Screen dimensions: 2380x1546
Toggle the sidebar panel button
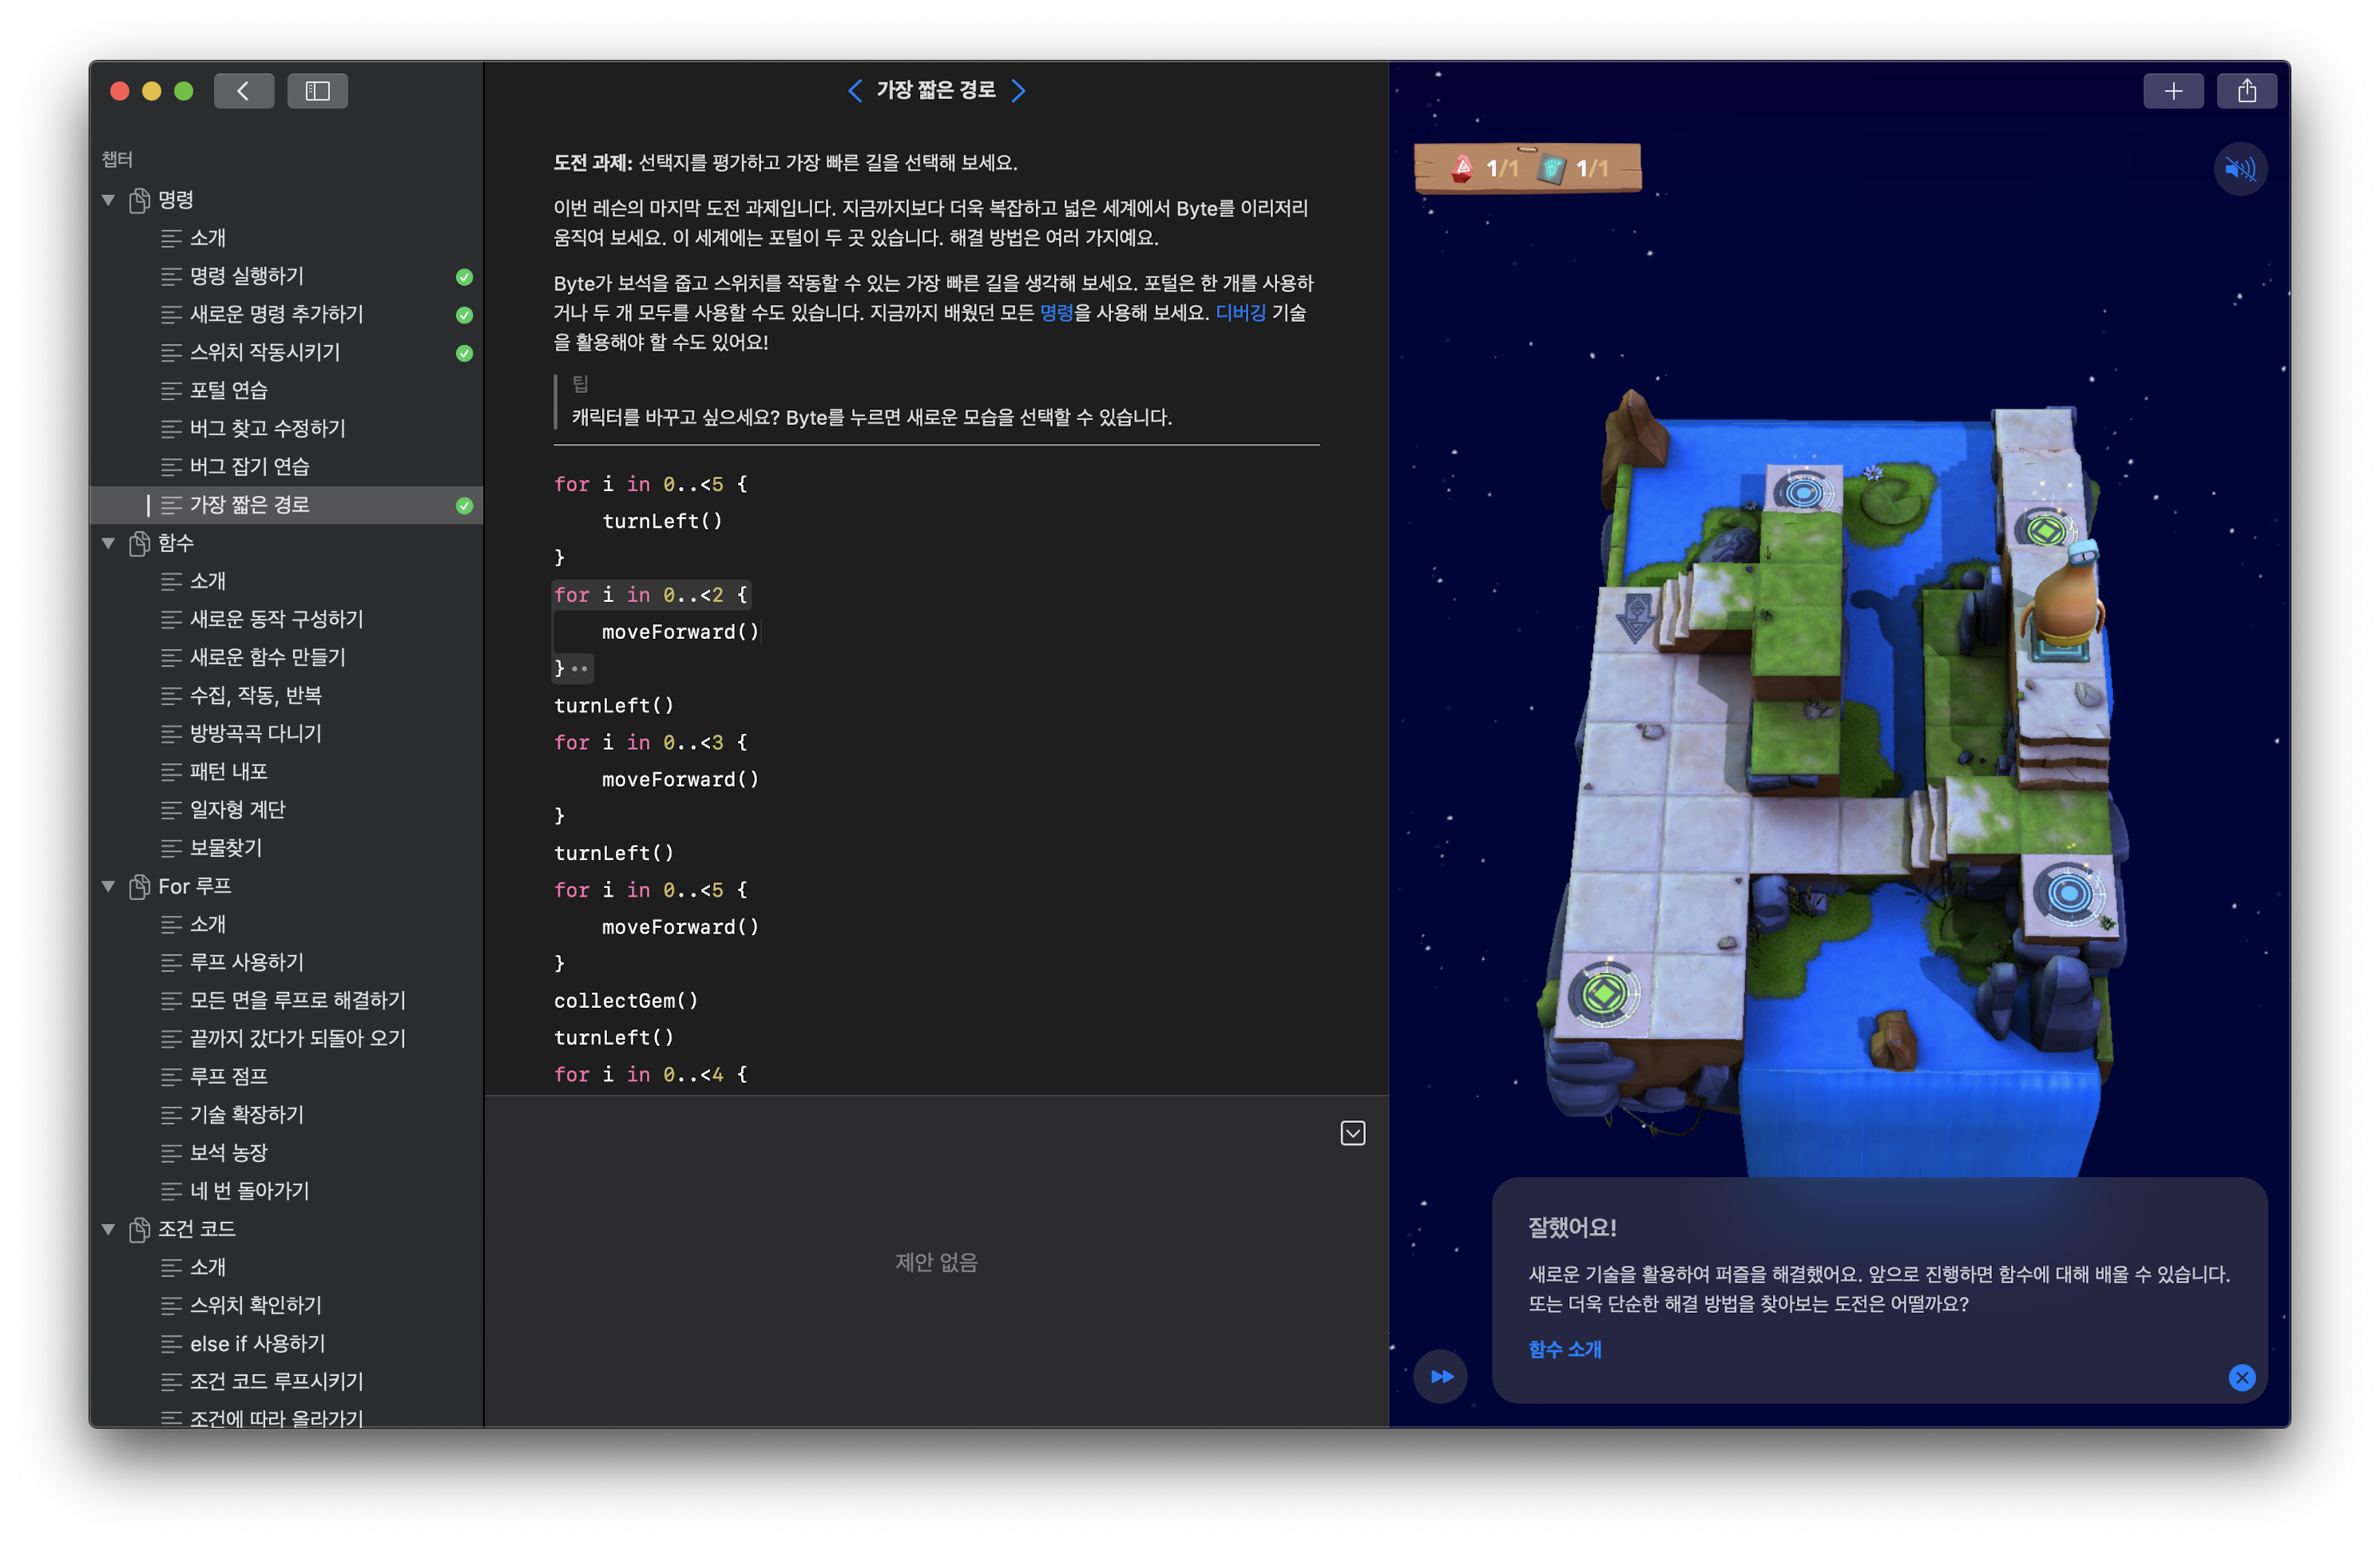coord(317,91)
